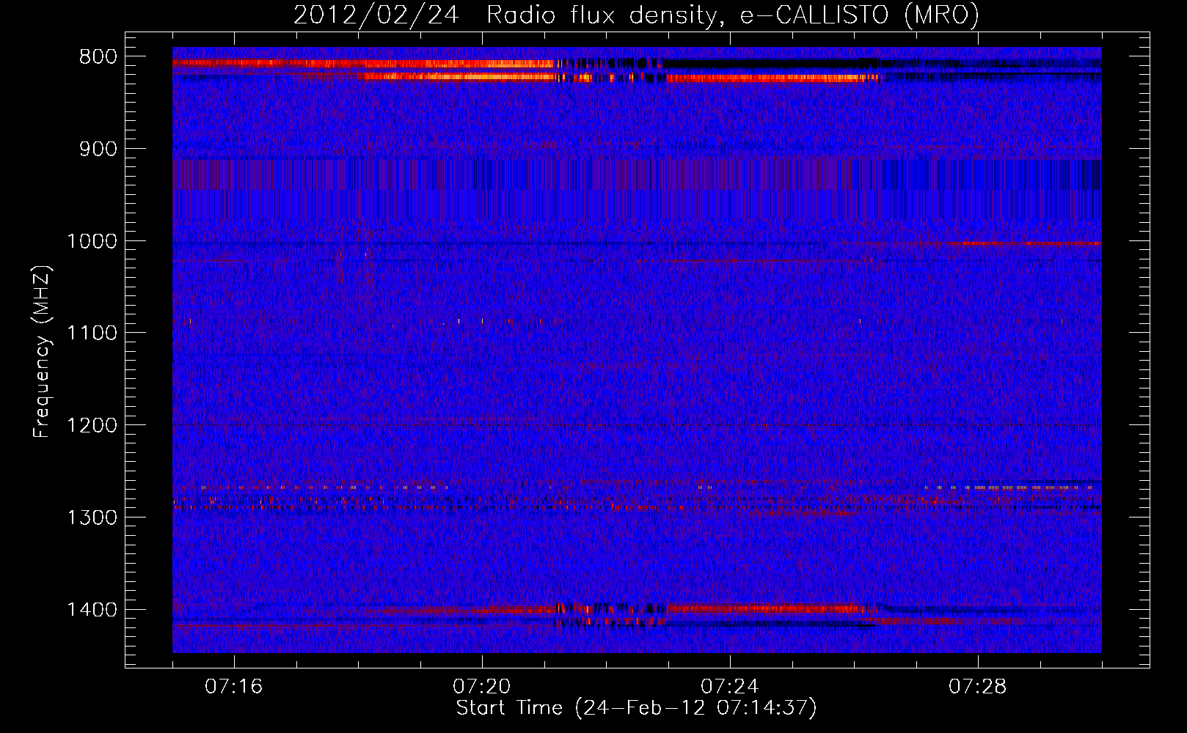Select the 1000 frequency axis label
Screen dimensions: 1187x733
pos(92,241)
